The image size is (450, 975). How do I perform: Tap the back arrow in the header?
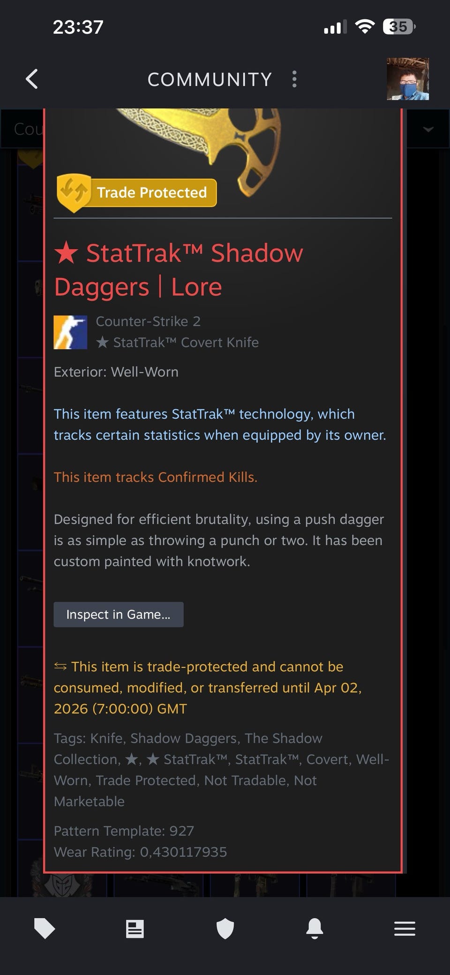pyautogui.click(x=32, y=79)
